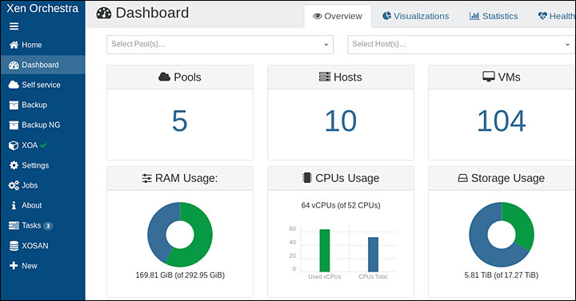Click the Home house icon
Image resolution: width=576 pixels, height=301 pixels.
pos(14,45)
